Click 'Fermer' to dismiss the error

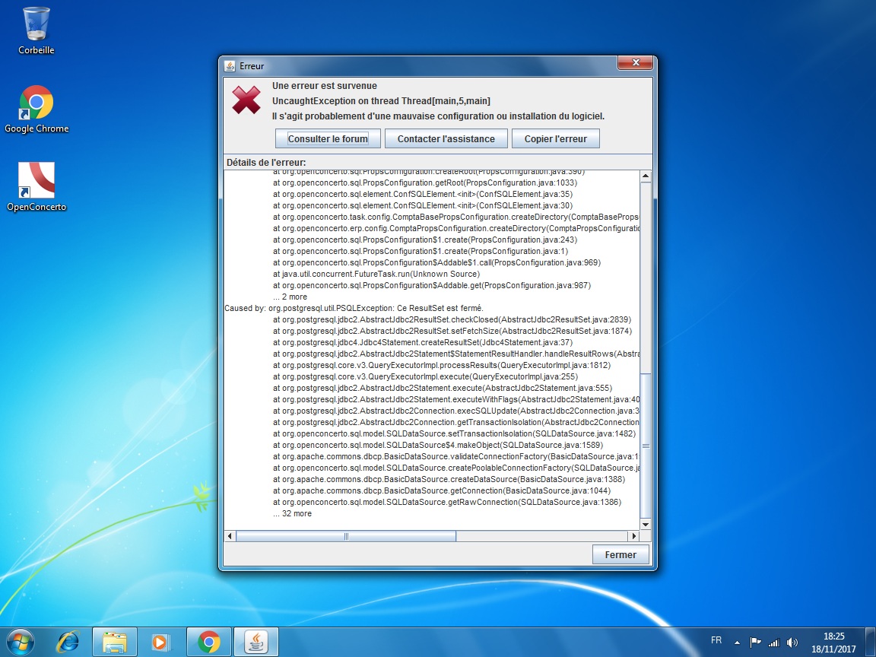(x=620, y=554)
